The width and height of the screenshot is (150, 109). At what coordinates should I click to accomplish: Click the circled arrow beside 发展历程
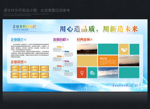[x=68, y=40]
